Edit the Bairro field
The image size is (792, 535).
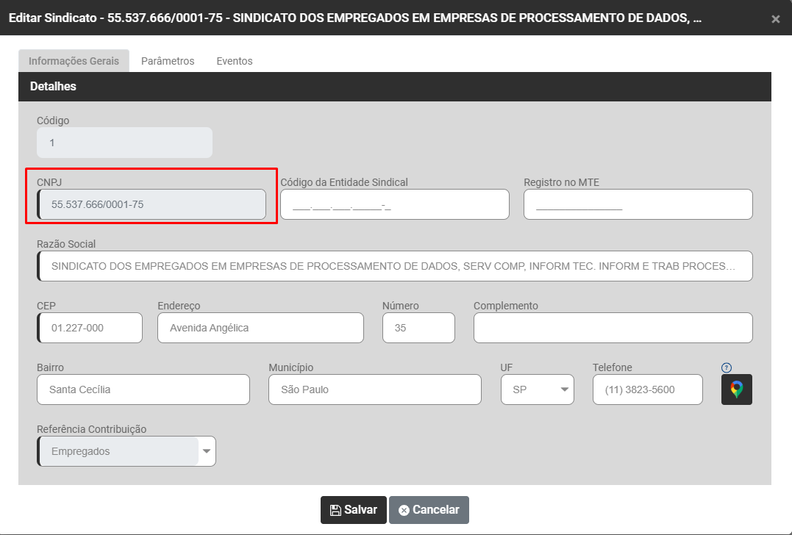pos(143,389)
